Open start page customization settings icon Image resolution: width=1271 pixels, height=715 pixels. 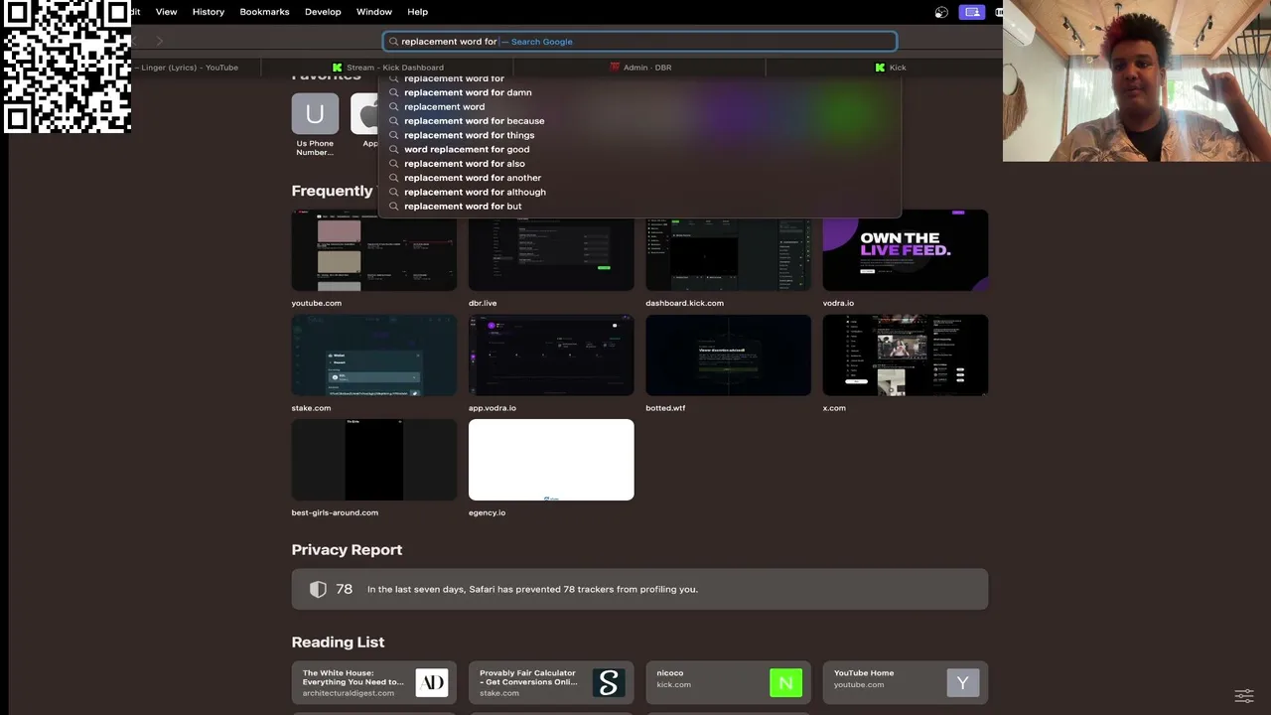click(x=1244, y=695)
